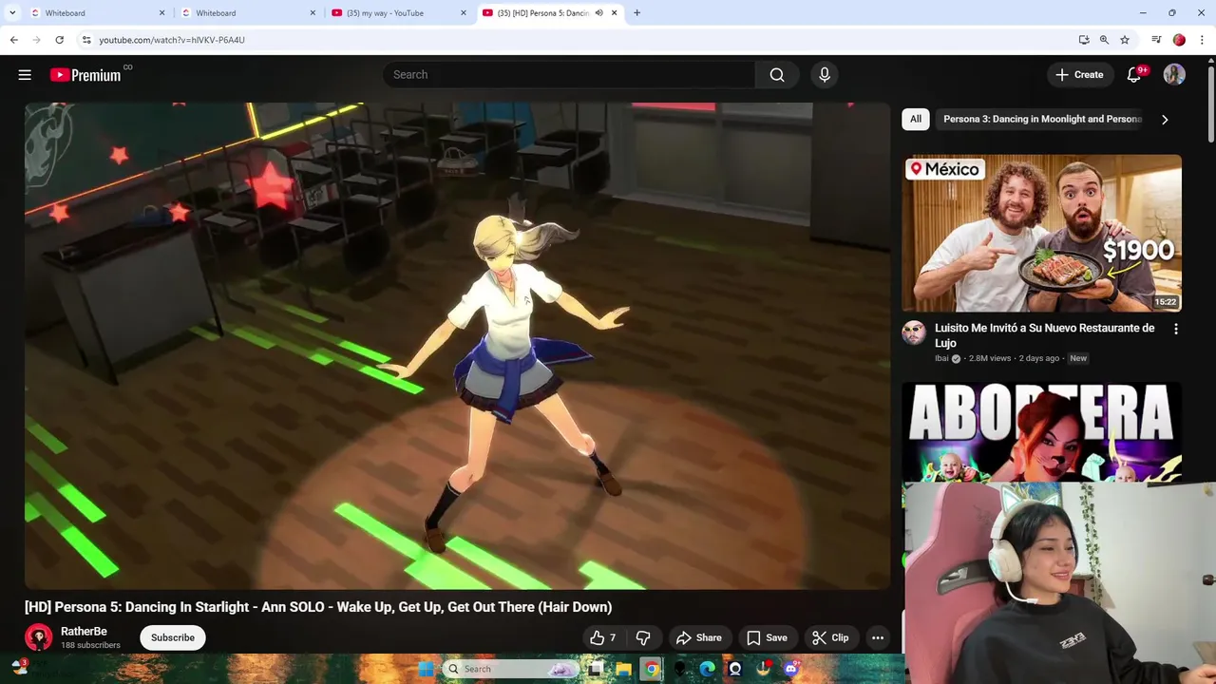Open more actions menu beside Clip
Screen dimensions: 1216x684
878,637
